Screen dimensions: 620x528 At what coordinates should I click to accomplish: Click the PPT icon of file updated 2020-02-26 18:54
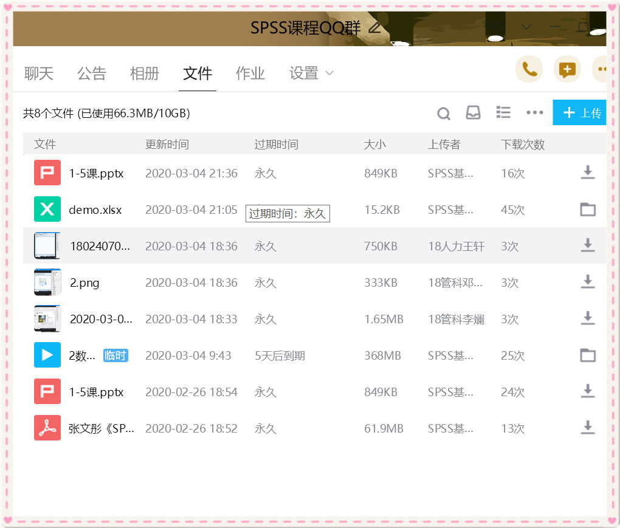click(47, 391)
